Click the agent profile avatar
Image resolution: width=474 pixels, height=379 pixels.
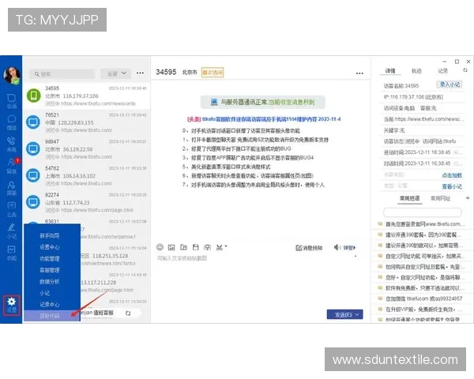(x=12, y=75)
